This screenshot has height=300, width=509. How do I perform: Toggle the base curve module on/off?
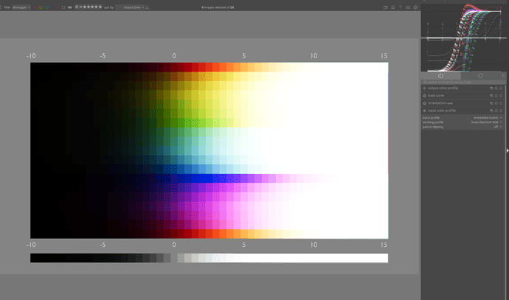425,95
